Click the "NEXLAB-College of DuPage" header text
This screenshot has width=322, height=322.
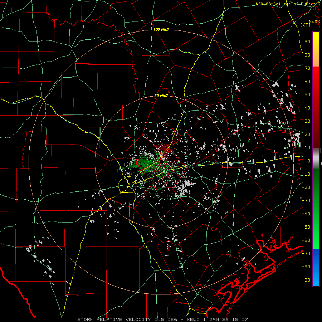[285, 4]
